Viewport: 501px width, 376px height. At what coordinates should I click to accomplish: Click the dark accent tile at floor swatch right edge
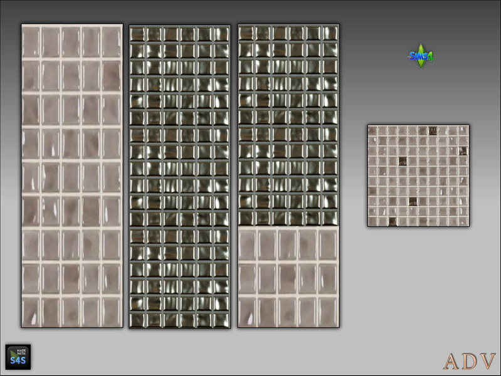click(x=463, y=151)
